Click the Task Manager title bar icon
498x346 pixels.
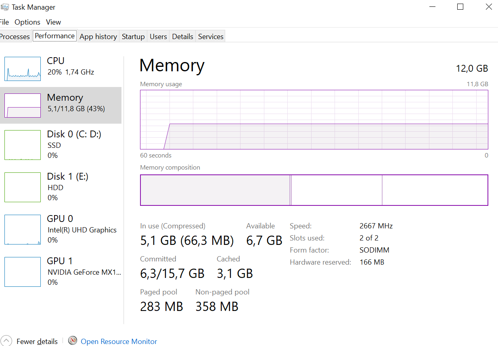(5, 7)
